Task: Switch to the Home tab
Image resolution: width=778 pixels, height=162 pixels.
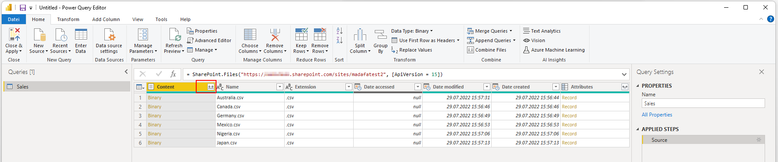Action: (38, 19)
